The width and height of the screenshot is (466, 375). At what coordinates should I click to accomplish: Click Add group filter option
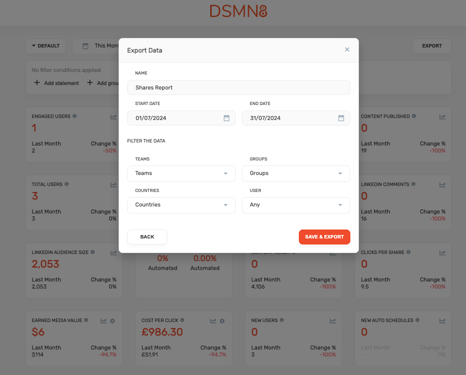pyautogui.click(x=103, y=83)
